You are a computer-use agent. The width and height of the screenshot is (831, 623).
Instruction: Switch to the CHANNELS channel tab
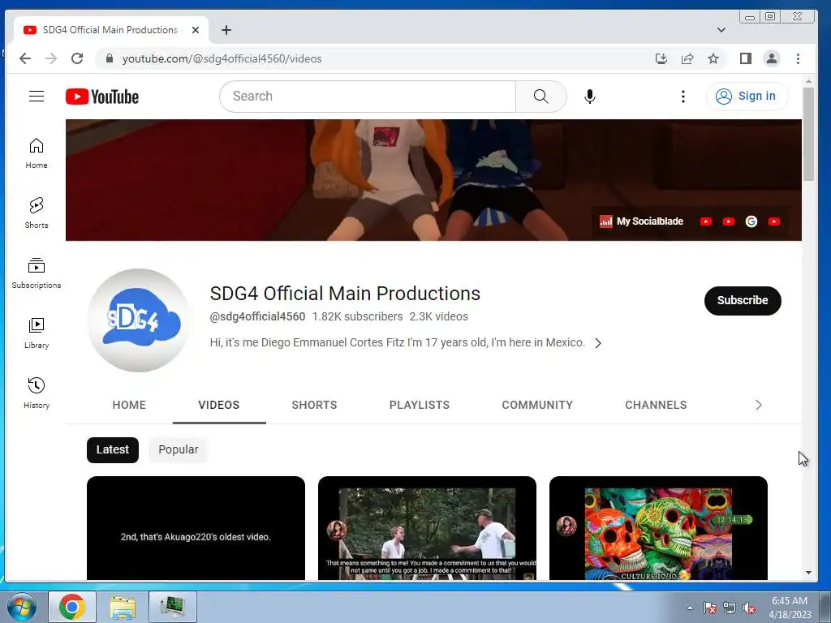(656, 405)
